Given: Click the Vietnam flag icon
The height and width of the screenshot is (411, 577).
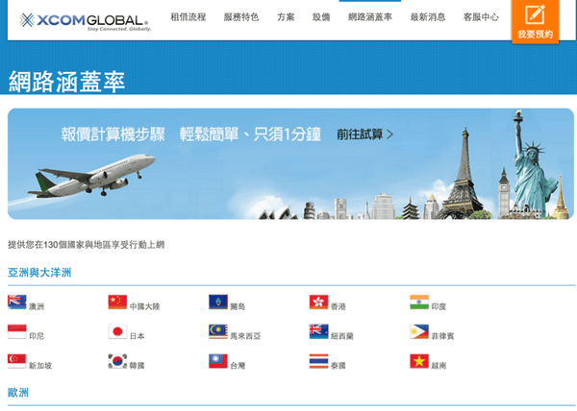Looking at the screenshot, I should [419, 362].
